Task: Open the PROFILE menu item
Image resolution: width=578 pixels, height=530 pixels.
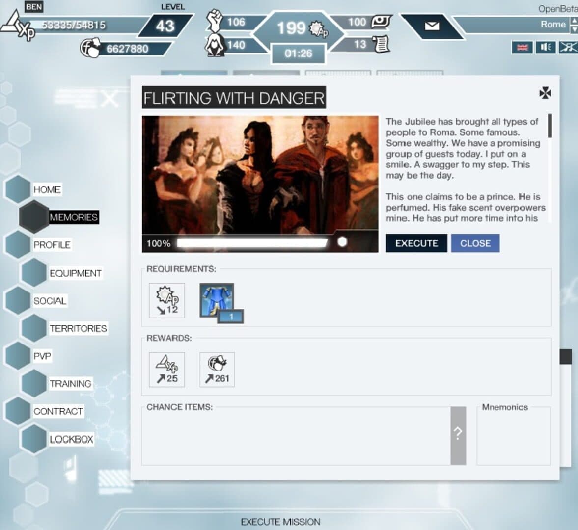Action: tap(52, 245)
